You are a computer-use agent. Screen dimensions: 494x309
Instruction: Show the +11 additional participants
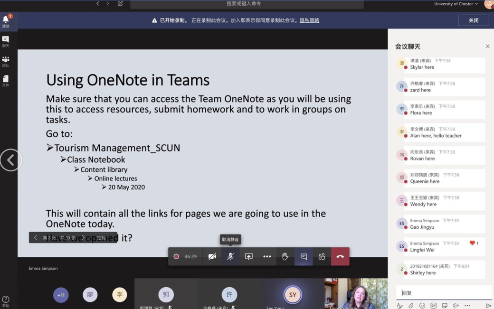(61, 295)
